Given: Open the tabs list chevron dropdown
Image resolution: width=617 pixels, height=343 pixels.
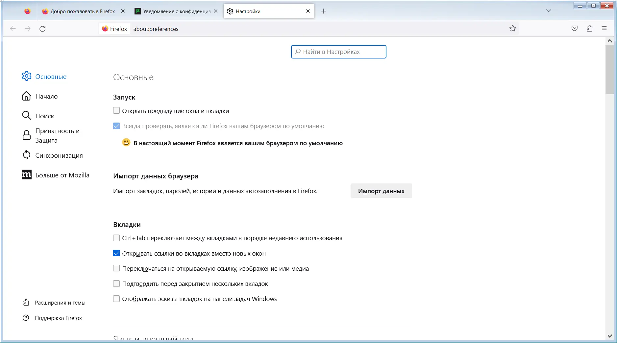Looking at the screenshot, I should 549,11.
